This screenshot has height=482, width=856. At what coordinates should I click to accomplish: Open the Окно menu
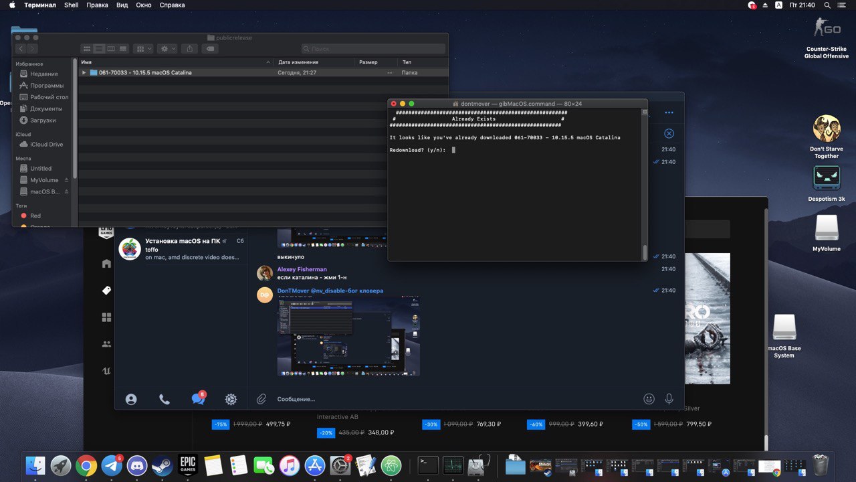coord(143,5)
